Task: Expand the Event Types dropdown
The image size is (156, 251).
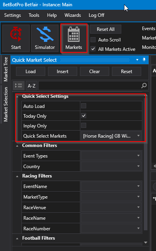Action: tap(111, 156)
